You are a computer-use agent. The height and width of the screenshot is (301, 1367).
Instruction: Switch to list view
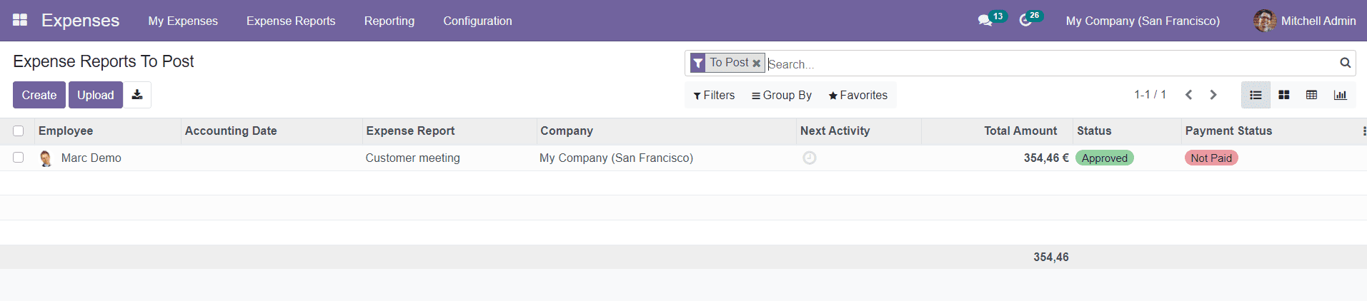pos(1256,95)
